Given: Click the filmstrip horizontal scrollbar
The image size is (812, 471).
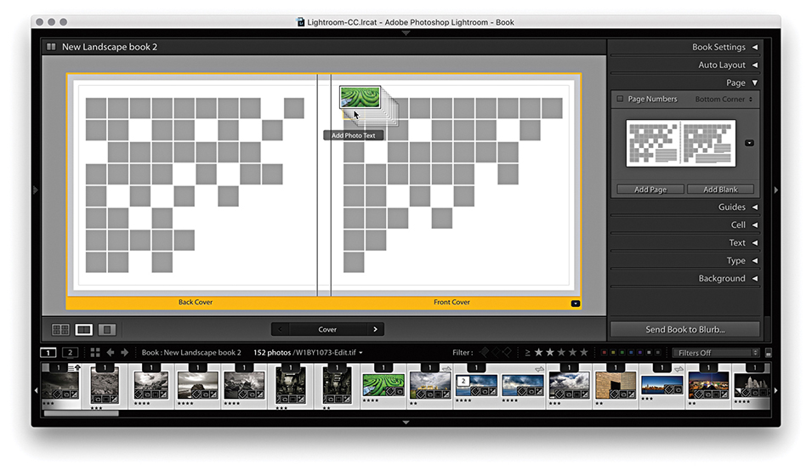Looking at the screenshot, I should pyautogui.click(x=82, y=413).
